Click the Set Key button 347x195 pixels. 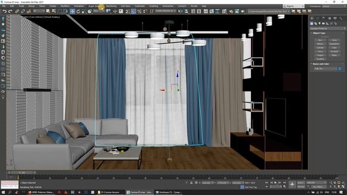[301, 187]
